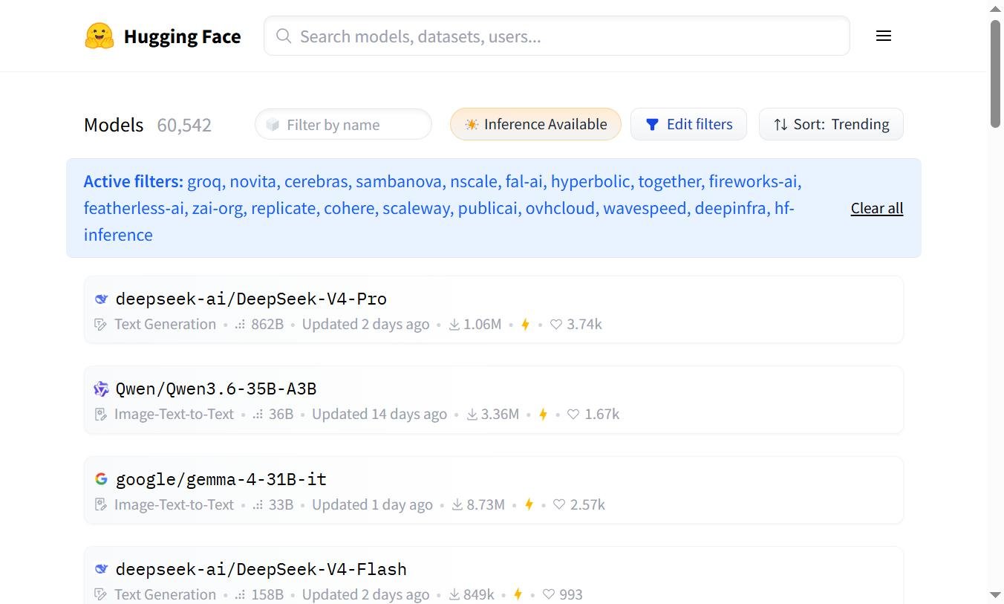Click the Google logo beside gemma-4-31B-it
This screenshot has height=604, width=1004.
click(x=102, y=479)
